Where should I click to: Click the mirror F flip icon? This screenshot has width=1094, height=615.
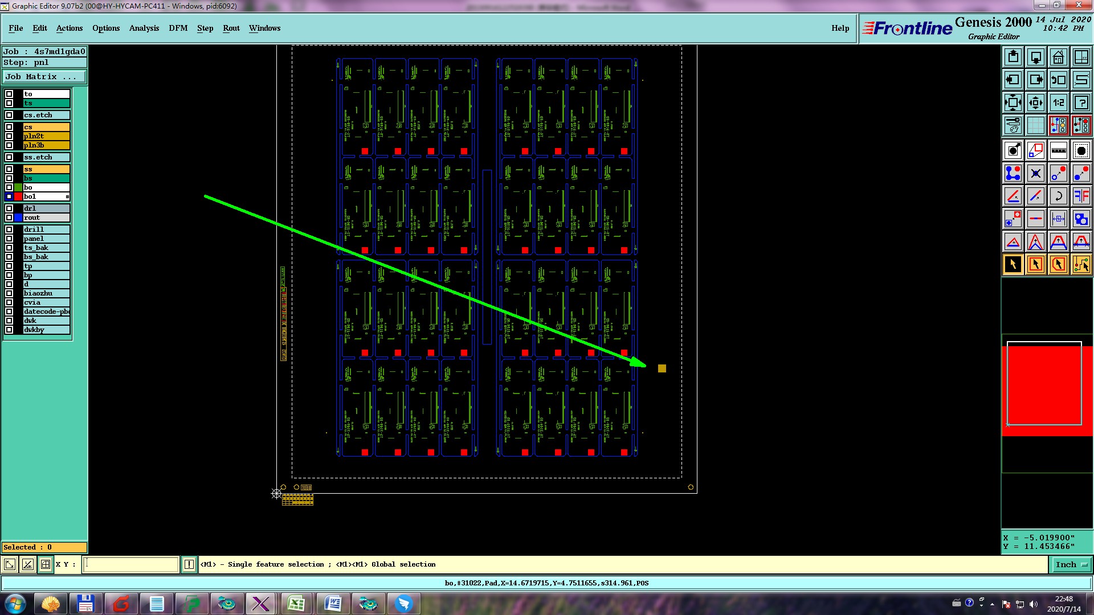1081,196
